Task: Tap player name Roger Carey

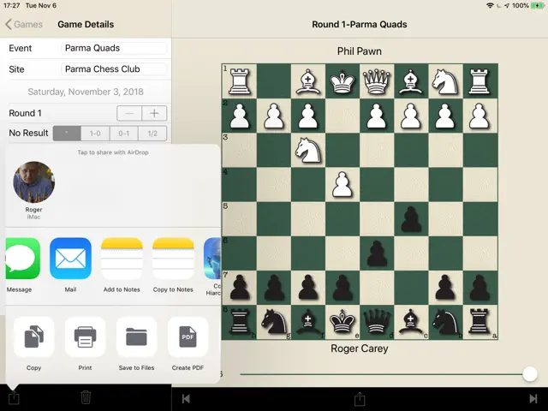Action: [360, 348]
